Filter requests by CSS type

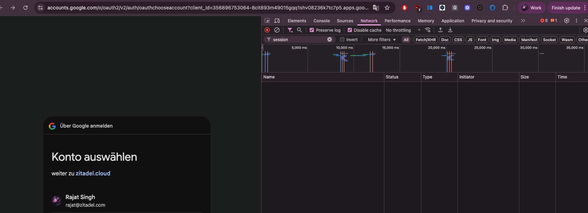pos(458,40)
